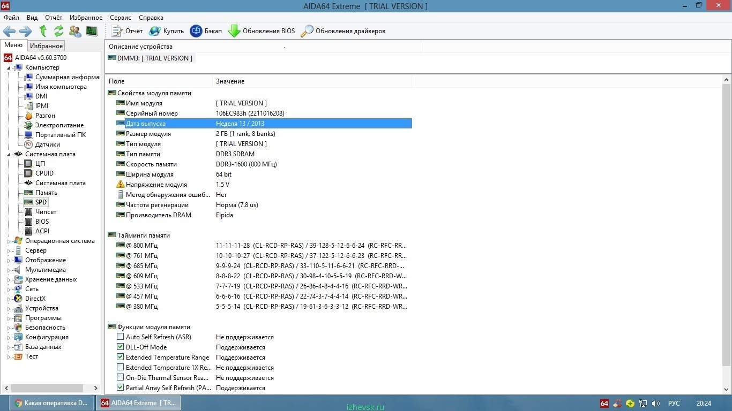Open the browser window in the taskbar

coord(52,403)
